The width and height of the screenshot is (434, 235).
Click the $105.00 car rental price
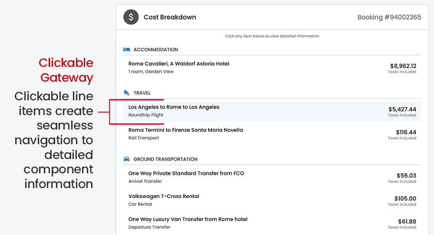[x=405, y=199]
